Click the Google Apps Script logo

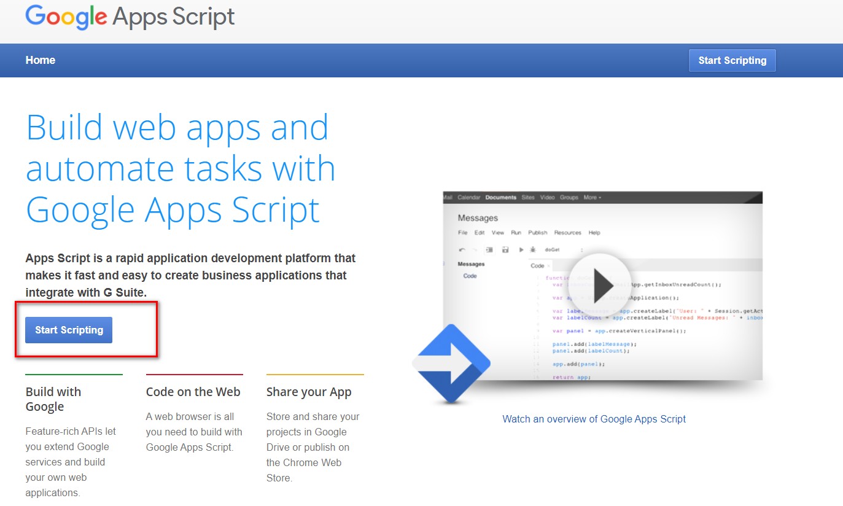(x=130, y=17)
